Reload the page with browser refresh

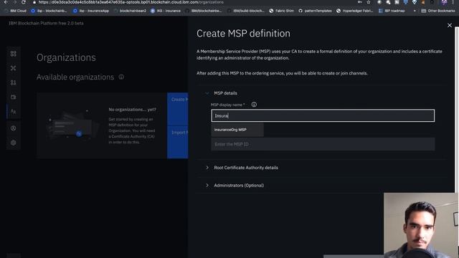pos(24,2)
